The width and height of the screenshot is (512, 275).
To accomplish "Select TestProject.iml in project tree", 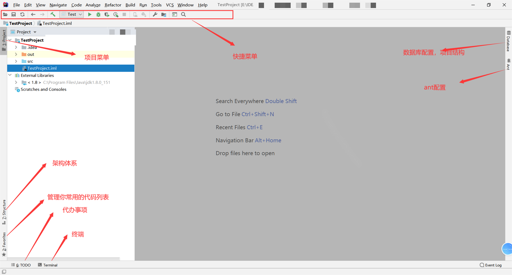I will tap(71, 68).
